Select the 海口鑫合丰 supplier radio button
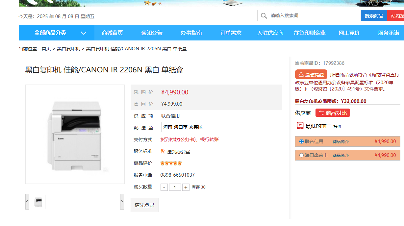404x226 pixels. tap(301, 155)
